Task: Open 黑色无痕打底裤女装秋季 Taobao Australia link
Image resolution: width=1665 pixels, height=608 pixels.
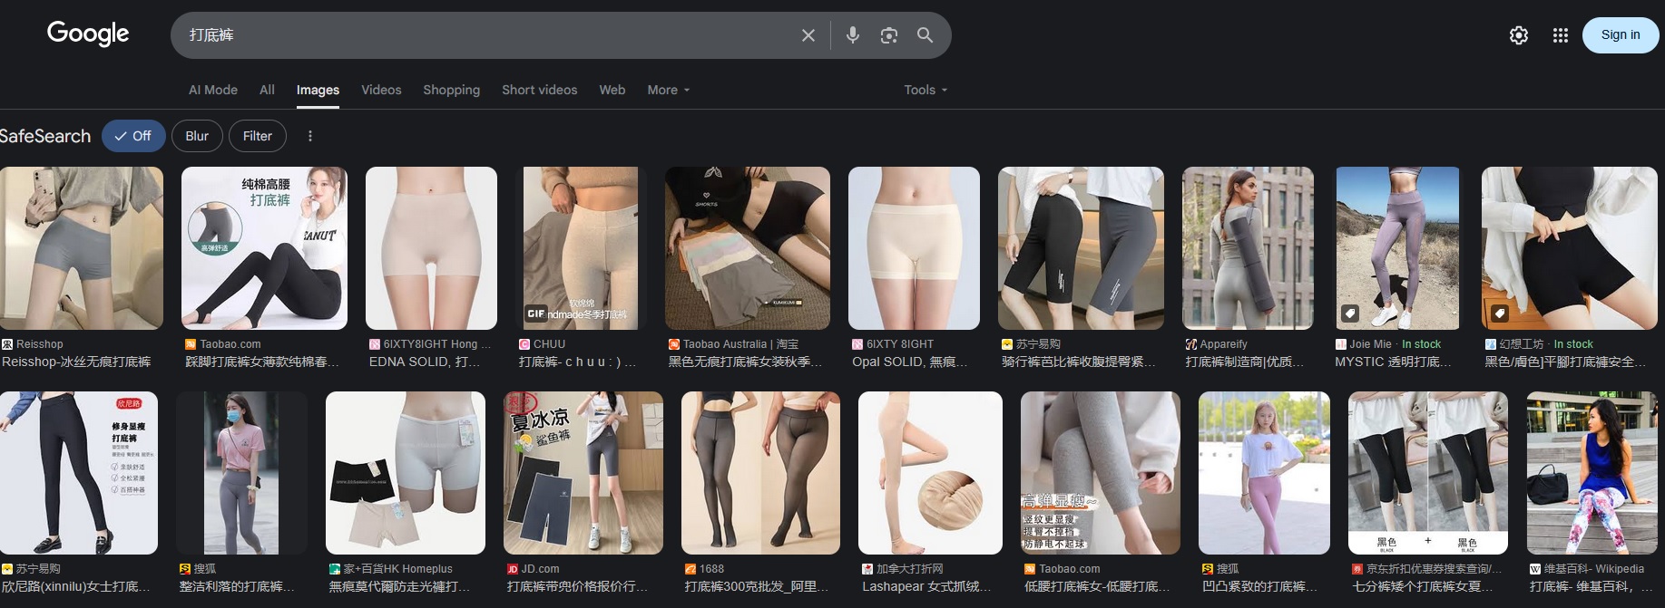Action: point(745,362)
